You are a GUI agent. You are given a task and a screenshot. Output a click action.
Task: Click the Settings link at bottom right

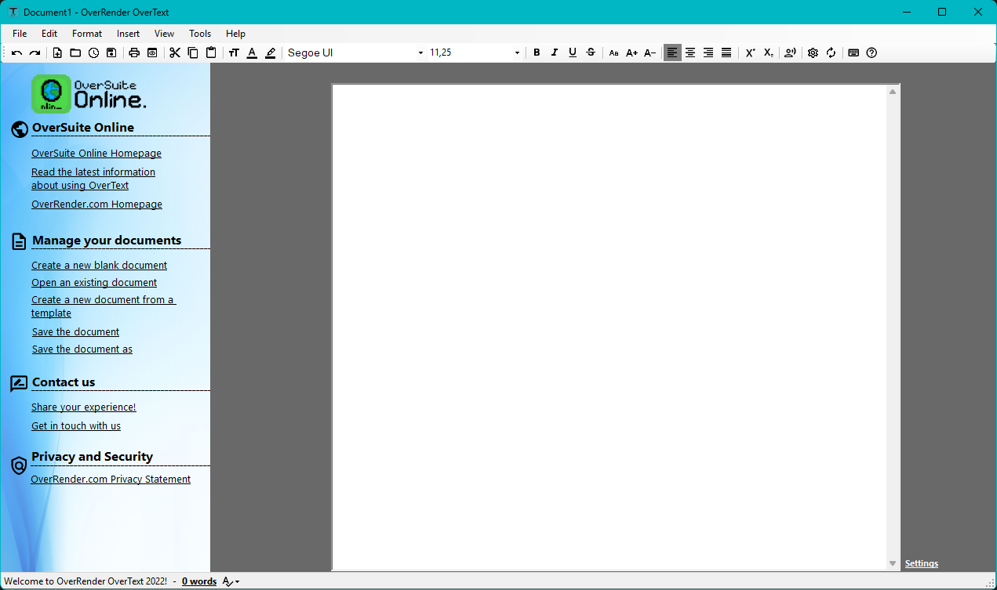(x=922, y=563)
